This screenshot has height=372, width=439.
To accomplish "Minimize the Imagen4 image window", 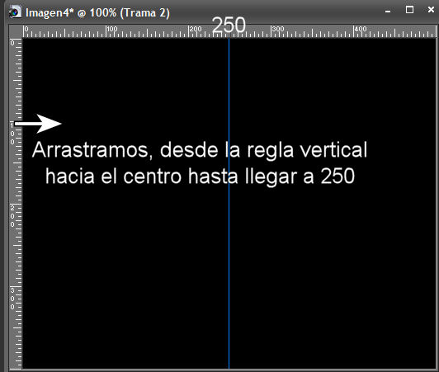I will (x=388, y=12).
